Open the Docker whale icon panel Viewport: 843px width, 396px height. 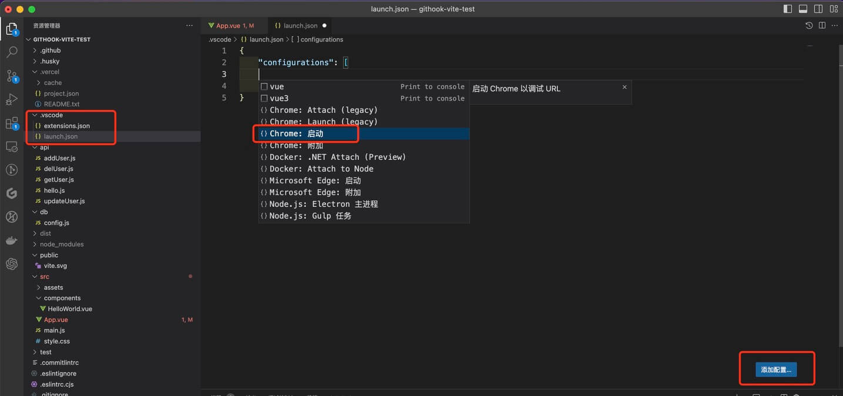click(x=12, y=240)
